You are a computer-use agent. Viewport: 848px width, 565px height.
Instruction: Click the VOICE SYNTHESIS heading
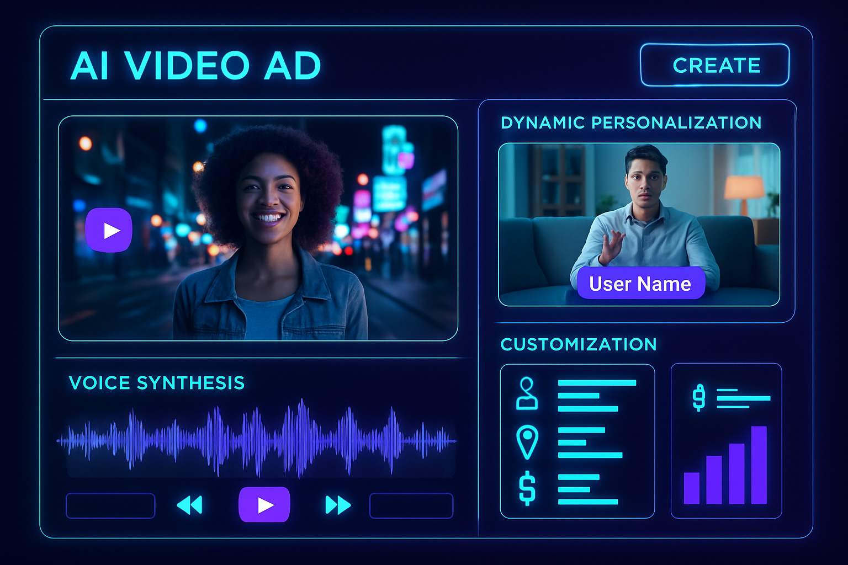(x=157, y=383)
